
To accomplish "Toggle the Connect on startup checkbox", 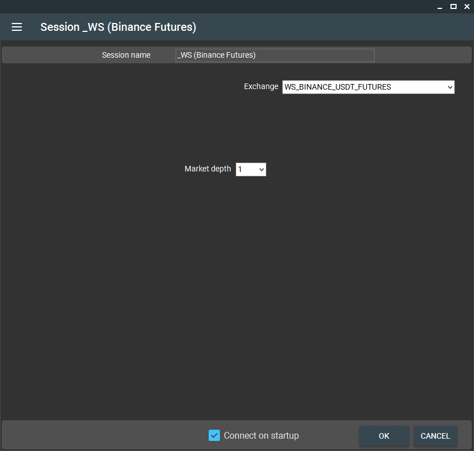I will tap(214, 435).
